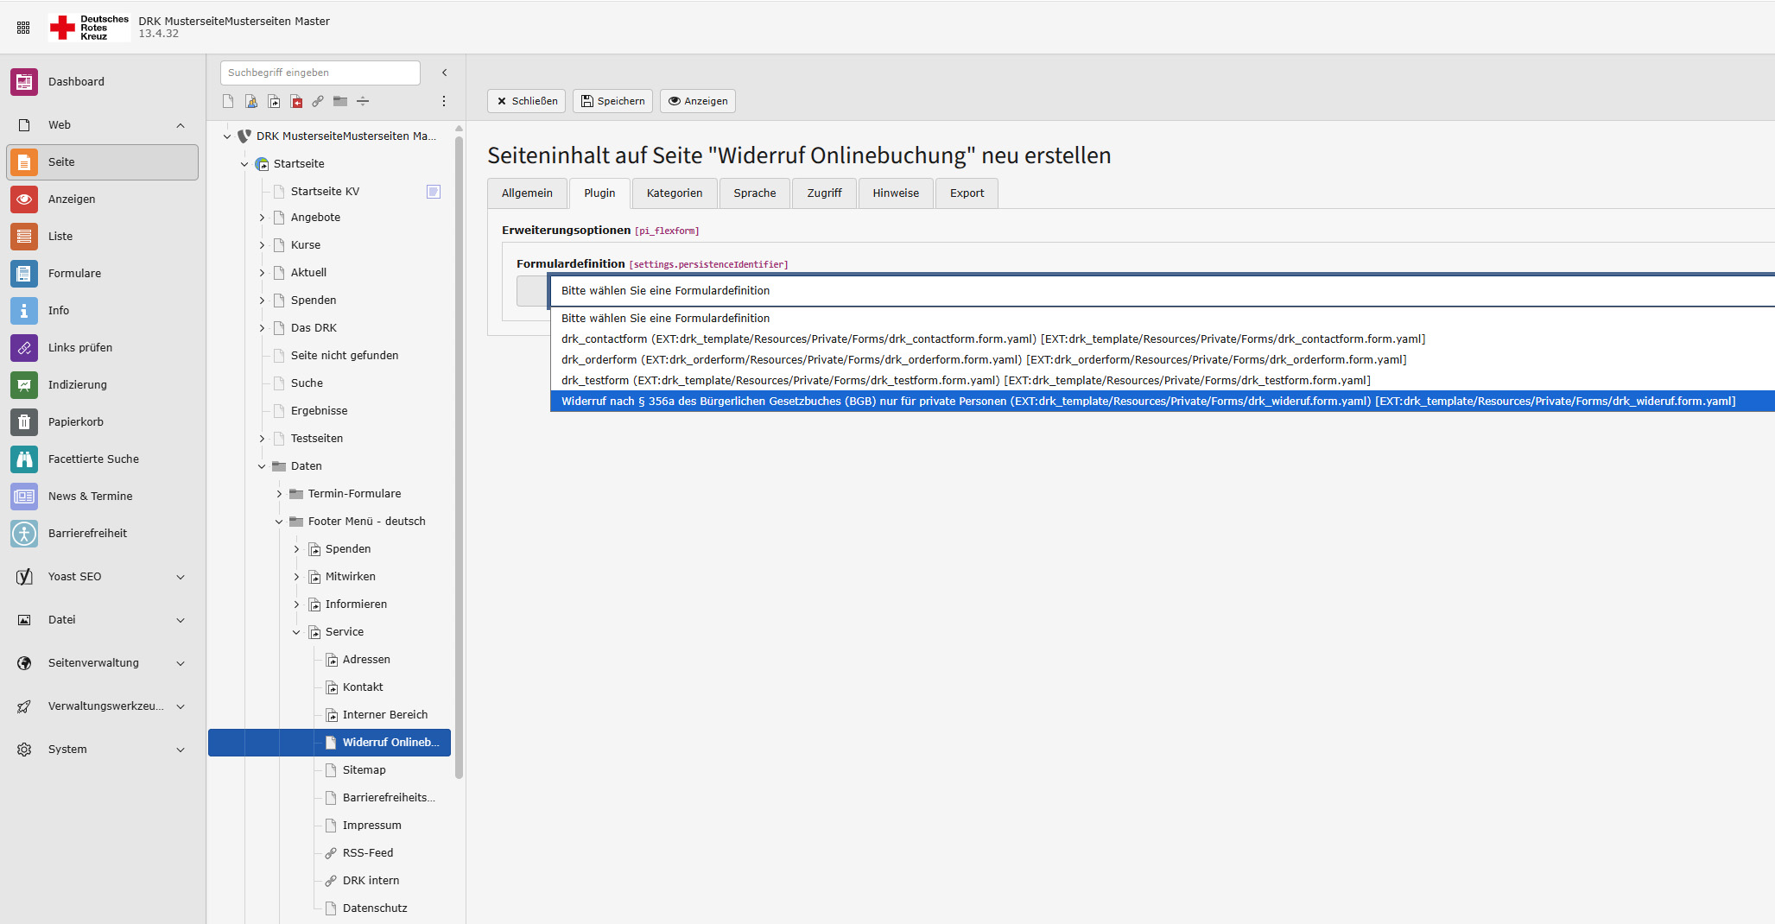Expand the Kurse tree node
Image resolution: width=1775 pixels, height=924 pixels.
point(262,245)
